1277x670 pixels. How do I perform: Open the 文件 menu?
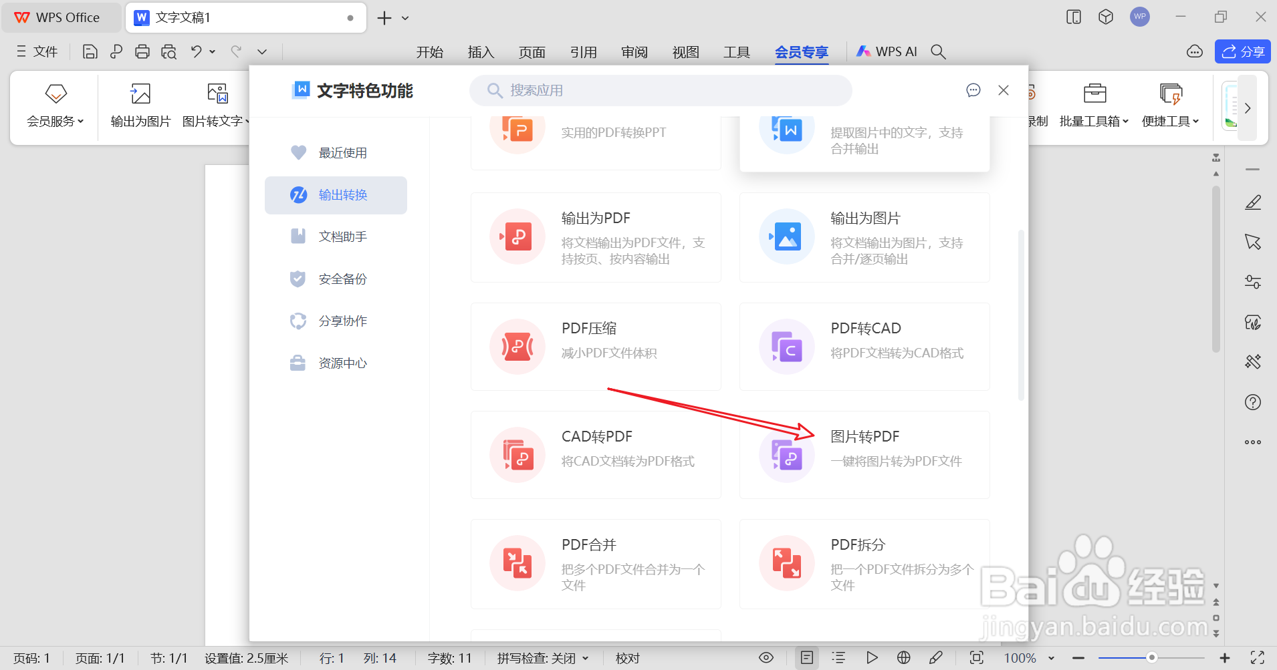point(37,51)
